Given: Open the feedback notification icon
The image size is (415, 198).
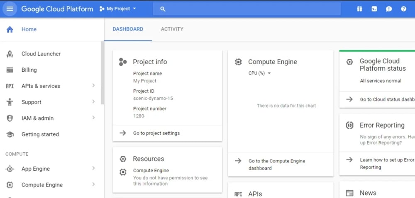Looking at the screenshot, I should pos(389,9).
